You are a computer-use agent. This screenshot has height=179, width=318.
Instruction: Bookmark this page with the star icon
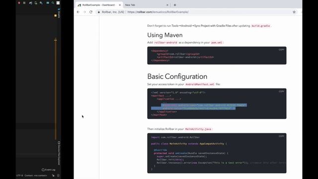tap(294, 12)
